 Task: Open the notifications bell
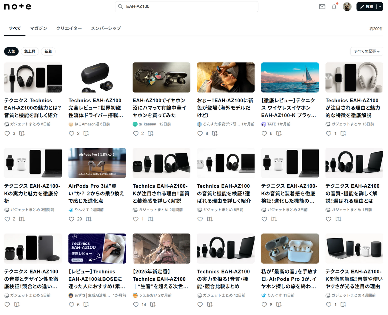[x=334, y=7]
